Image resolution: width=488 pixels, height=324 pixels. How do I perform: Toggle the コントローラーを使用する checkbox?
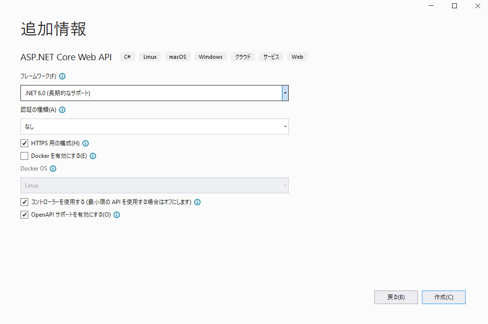coord(24,202)
